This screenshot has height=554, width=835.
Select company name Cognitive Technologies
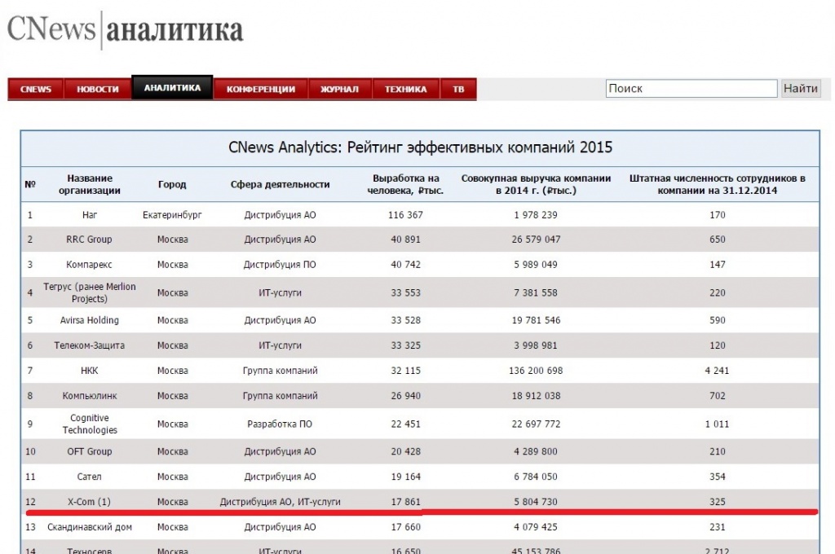pos(90,424)
